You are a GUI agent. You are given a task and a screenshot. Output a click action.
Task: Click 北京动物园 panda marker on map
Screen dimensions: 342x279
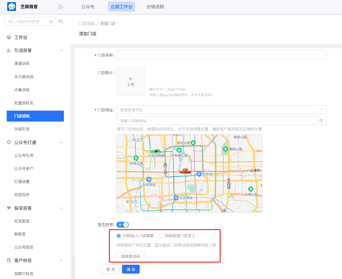point(156,151)
